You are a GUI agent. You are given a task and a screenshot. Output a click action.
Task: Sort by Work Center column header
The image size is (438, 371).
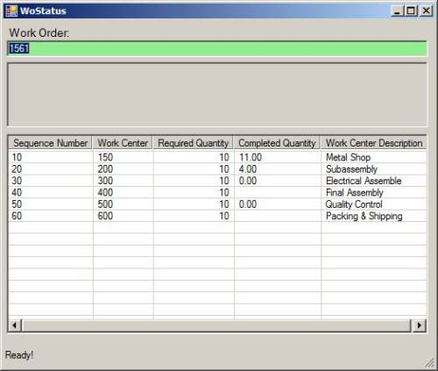pos(123,143)
